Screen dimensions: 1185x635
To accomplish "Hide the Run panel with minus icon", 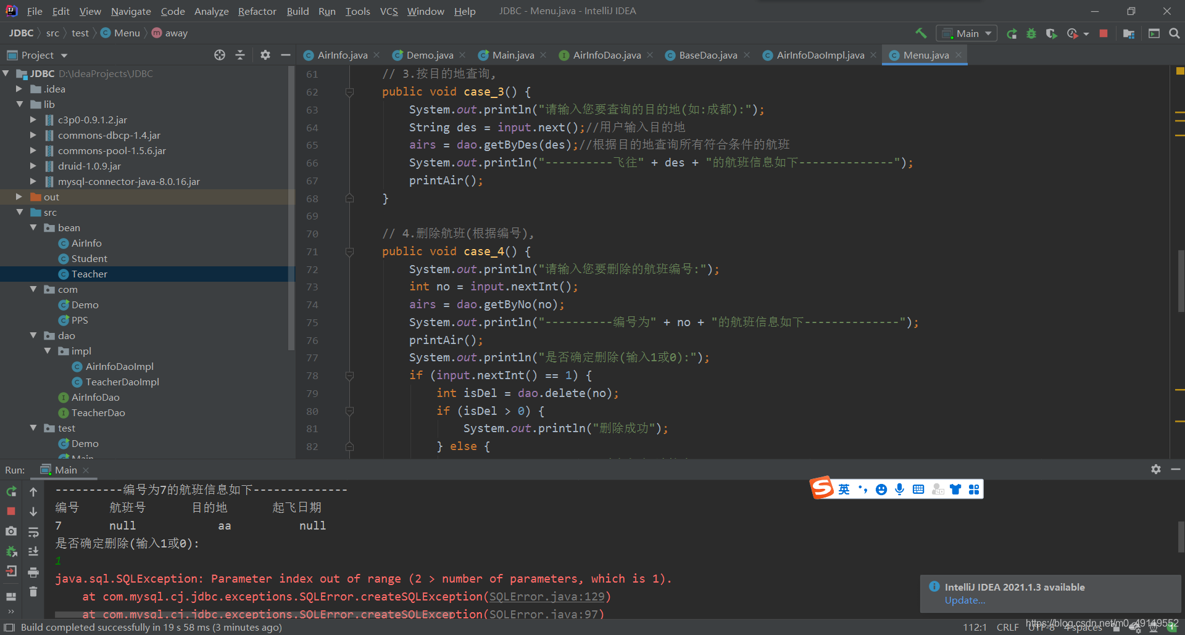I will click(1176, 469).
